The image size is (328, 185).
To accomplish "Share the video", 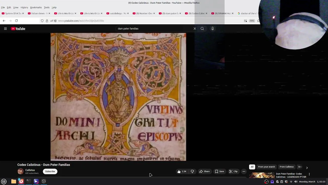I will click(204, 171).
